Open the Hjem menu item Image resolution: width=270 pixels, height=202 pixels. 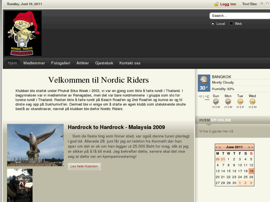pos(12,63)
